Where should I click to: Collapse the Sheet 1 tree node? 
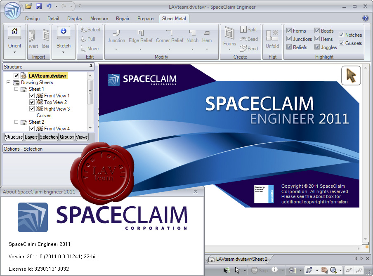click(16, 89)
